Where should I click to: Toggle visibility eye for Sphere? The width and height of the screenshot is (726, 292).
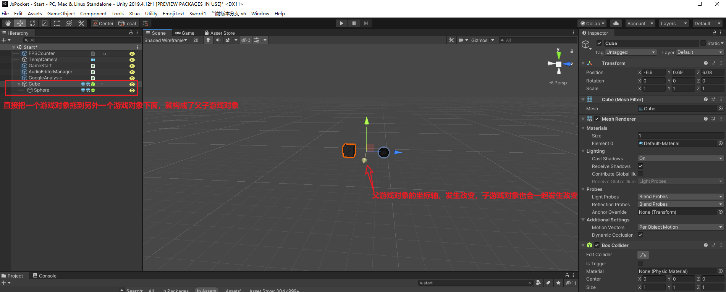[x=132, y=90]
